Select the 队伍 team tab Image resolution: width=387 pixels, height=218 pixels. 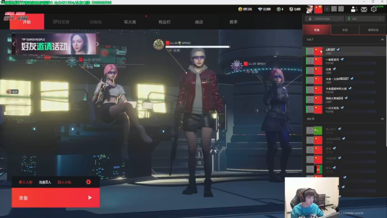pos(345,30)
